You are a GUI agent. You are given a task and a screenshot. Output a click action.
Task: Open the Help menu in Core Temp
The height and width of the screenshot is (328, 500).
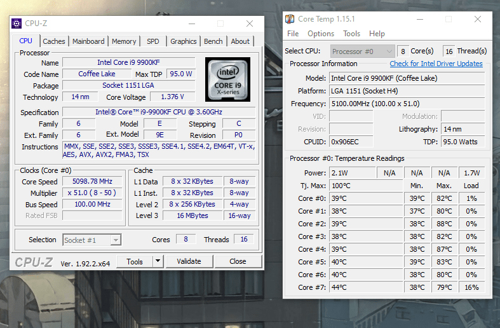pyautogui.click(x=377, y=34)
